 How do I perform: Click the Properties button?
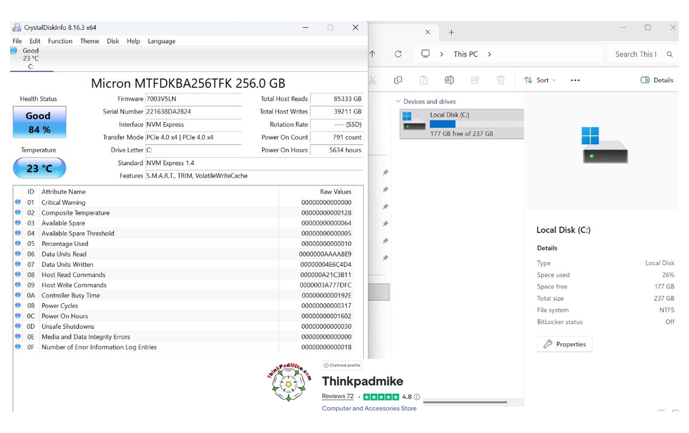pyautogui.click(x=564, y=344)
